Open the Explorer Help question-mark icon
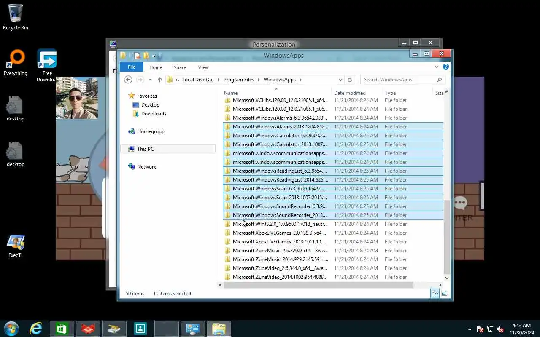This screenshot has height=337, width=540. point(446,67)
